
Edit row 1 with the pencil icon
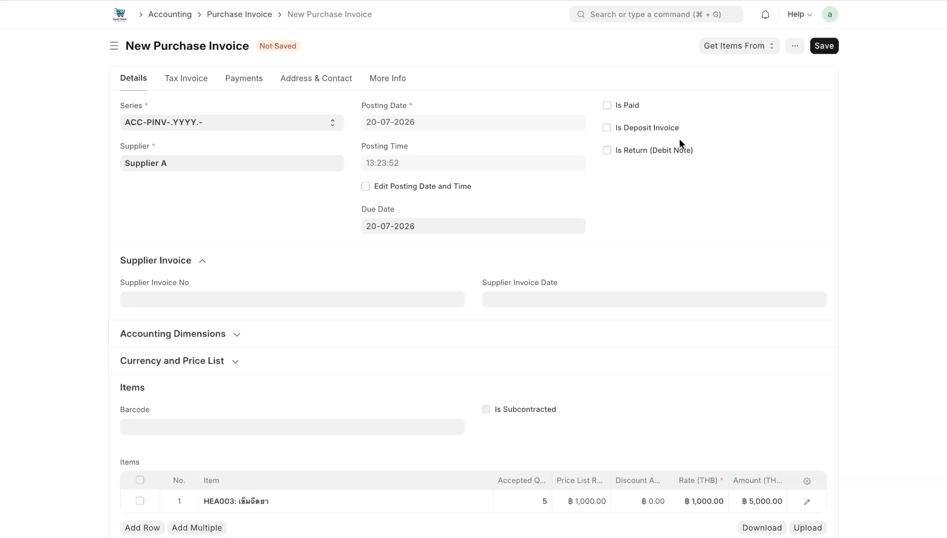806,502
